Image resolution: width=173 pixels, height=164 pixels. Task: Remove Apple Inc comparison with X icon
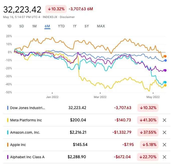164,145
